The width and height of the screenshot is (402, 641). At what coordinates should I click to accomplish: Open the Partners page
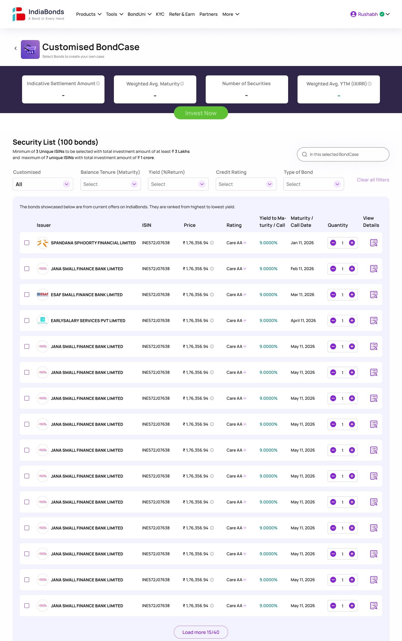[x=208, y=14]
